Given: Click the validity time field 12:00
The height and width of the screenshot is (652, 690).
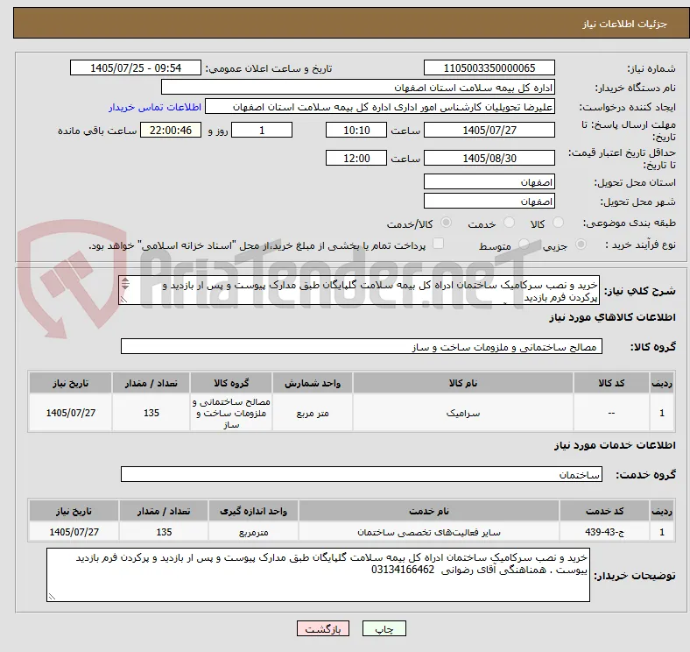Looking at the screenshot, I should [356, 158].
